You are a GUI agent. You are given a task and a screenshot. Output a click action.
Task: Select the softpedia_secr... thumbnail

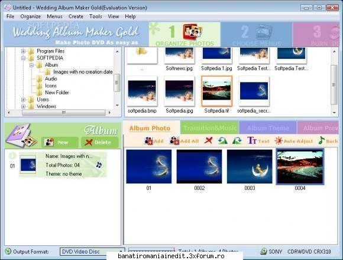click(x=254, y=91)
